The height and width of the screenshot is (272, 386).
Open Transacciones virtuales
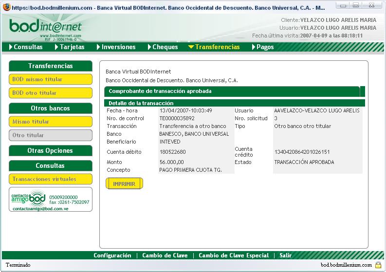click(51, 179)
